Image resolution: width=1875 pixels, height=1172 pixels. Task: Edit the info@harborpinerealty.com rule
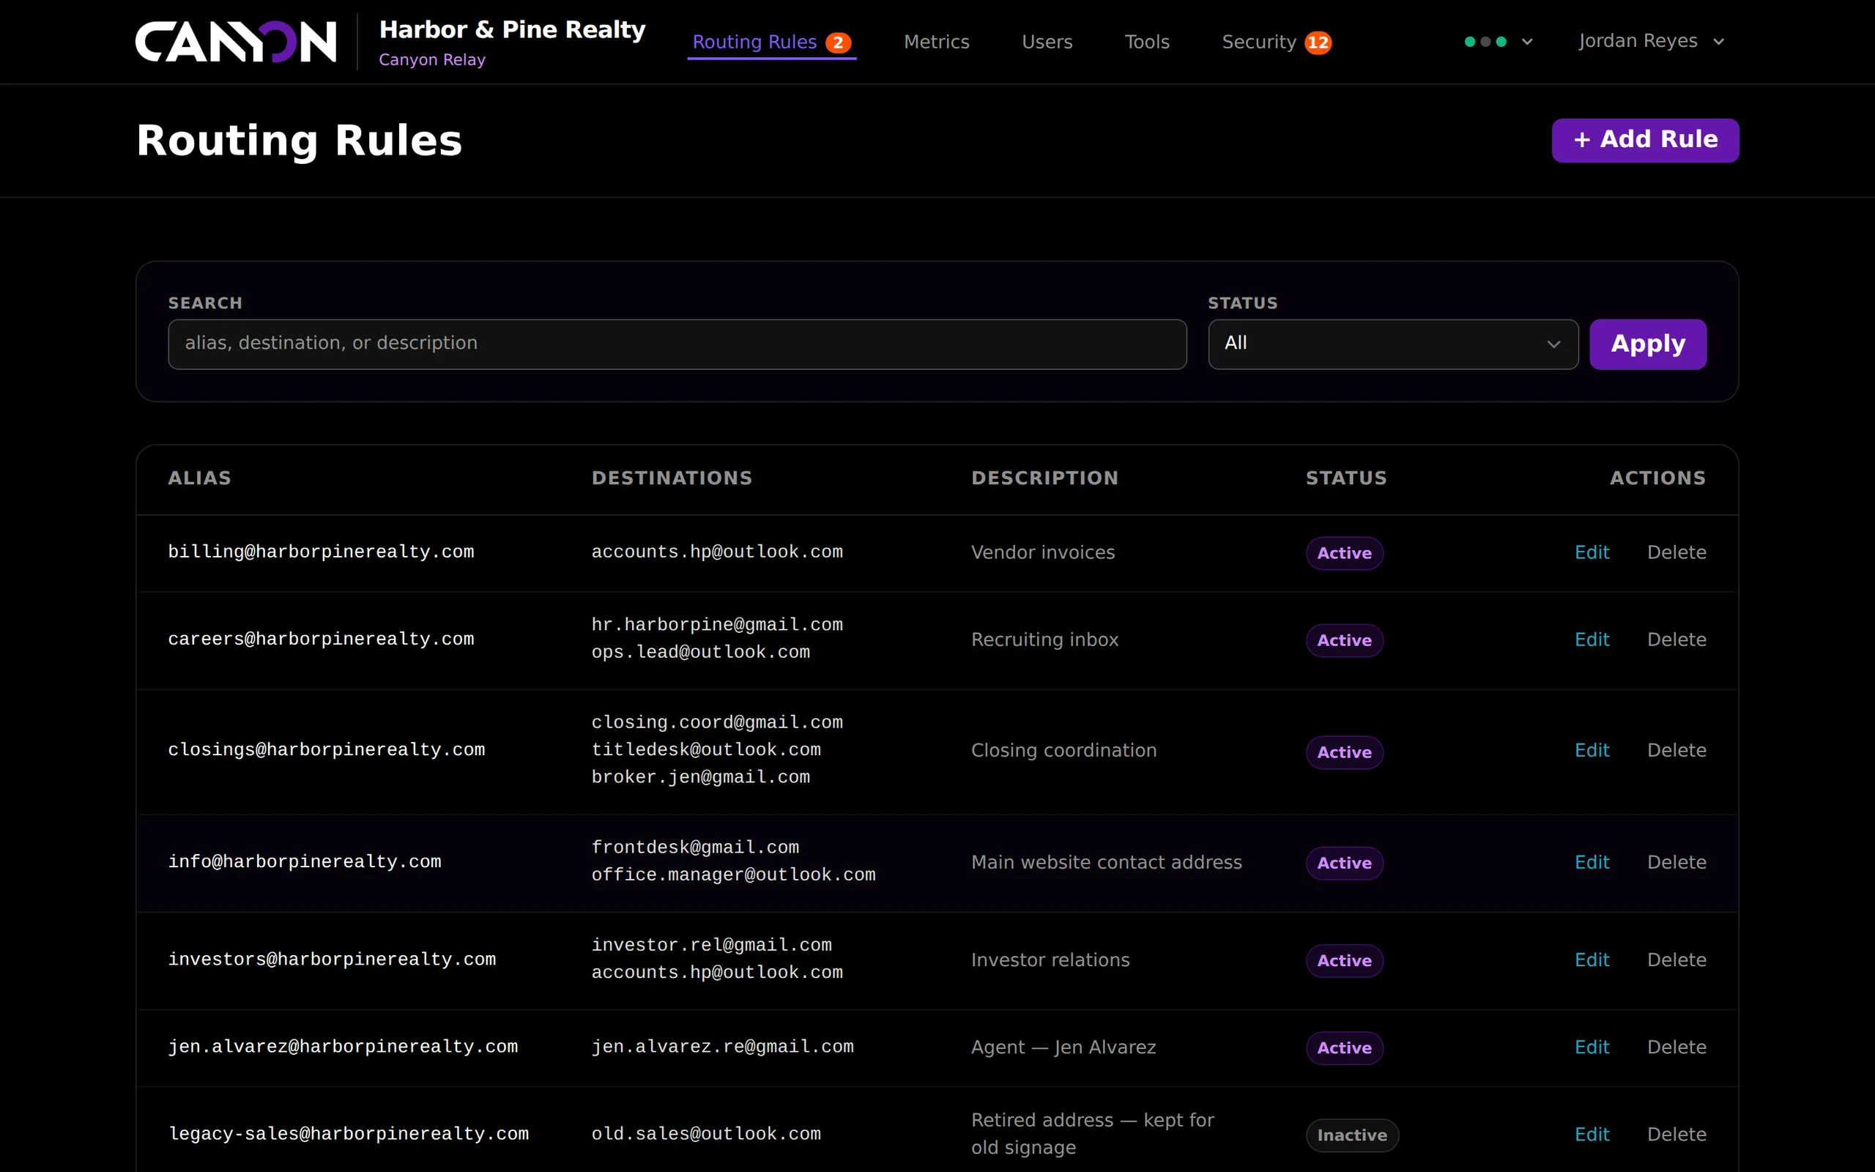click(x=1592, y=863)
